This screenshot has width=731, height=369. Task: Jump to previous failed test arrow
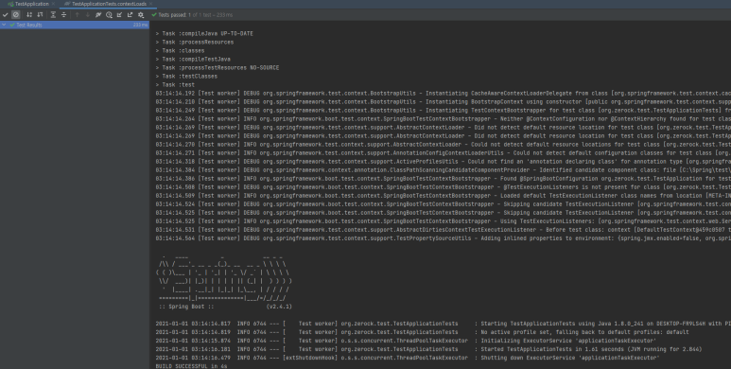tap(78, 15)
